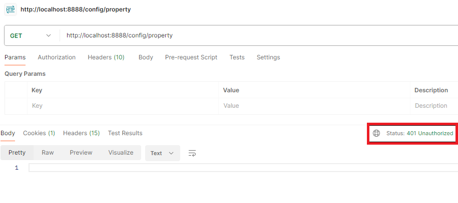Viewport: 458px width, 203px height.
Task: Open the Headers (10) request tab
Action: [x=106, y=57]
